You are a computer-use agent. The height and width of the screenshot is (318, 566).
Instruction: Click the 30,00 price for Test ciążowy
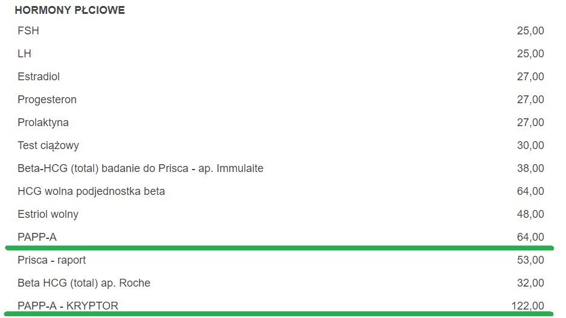pos(530,145)
